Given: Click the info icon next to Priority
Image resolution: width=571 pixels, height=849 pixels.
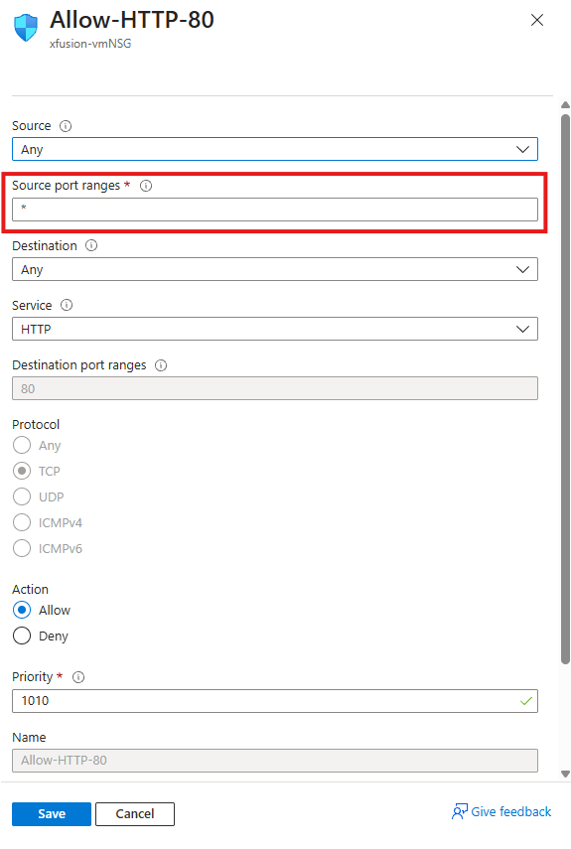Looking at the screenshot, I should (x=78, y=677).
